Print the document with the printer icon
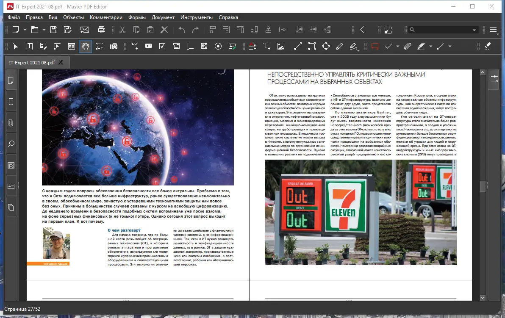This screenshot has width=505, height=318. [102, 30]
